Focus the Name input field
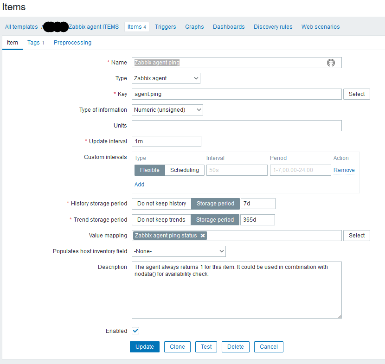 tap(237, 63)
